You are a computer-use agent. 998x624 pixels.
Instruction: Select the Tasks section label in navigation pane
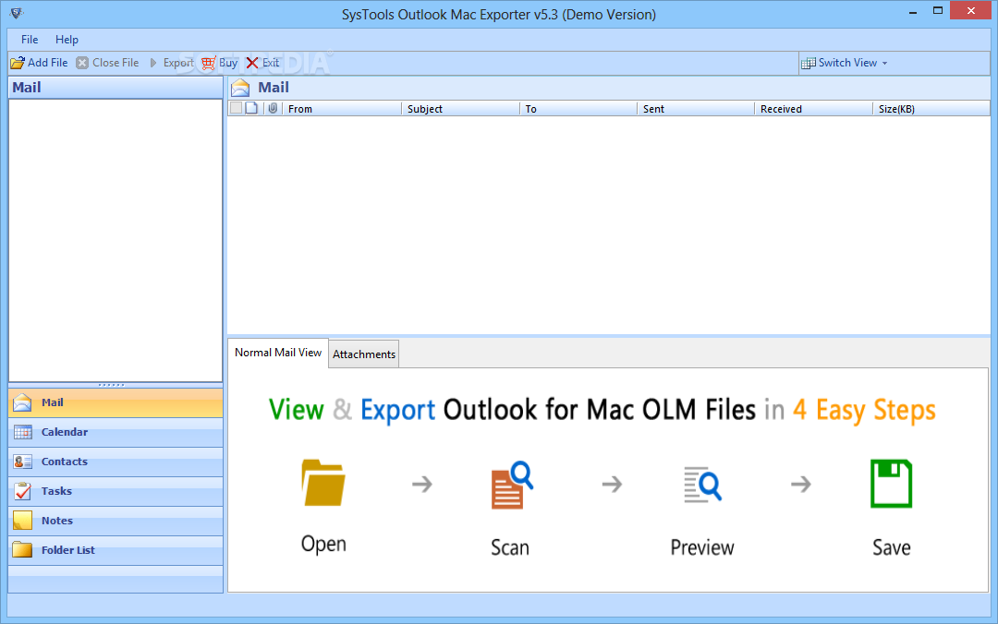click(56, 491)
